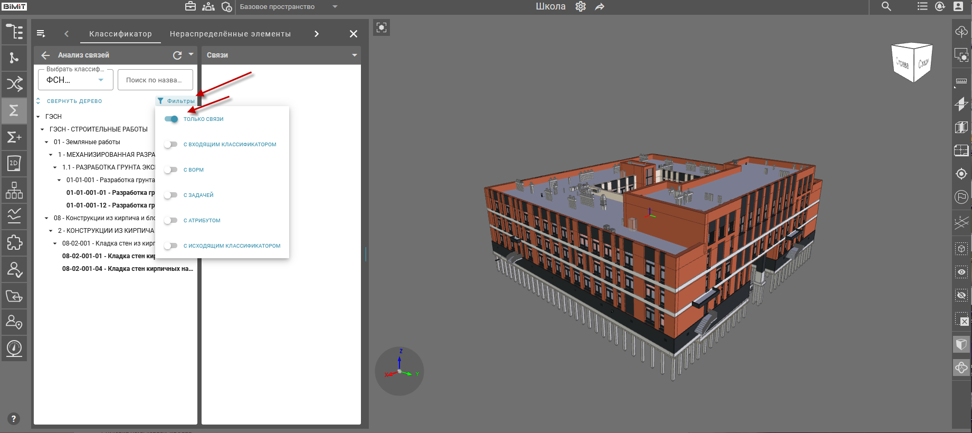Switch to the Нераспределённые элементы tab
This screenshot has width=972, height=433.
[230, 34]
